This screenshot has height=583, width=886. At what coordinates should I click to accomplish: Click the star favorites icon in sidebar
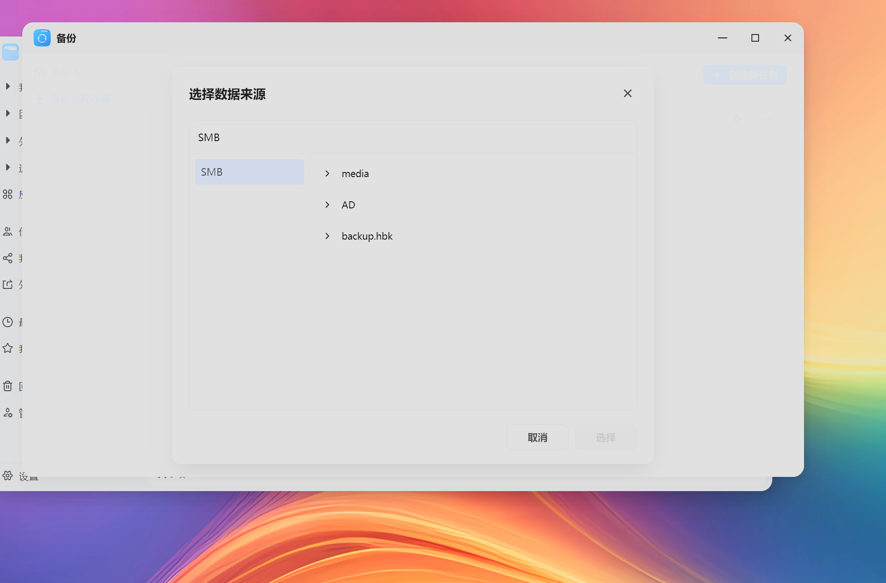coord(8,348)
